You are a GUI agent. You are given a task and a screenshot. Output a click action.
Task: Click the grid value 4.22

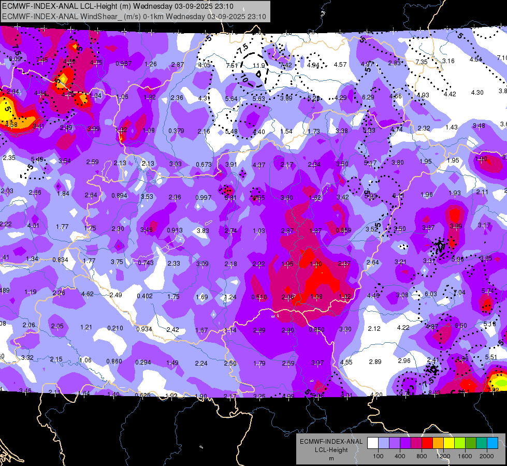(403, 328)
